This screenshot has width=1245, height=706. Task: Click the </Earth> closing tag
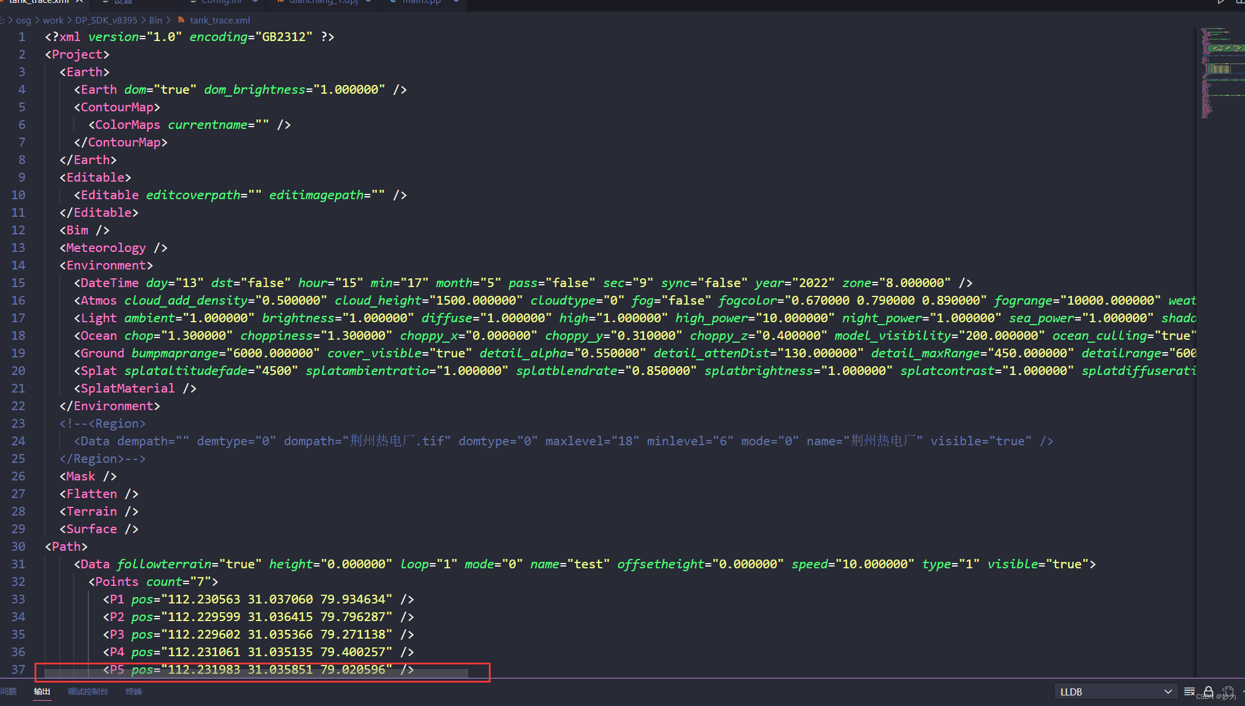click(88, 160)
